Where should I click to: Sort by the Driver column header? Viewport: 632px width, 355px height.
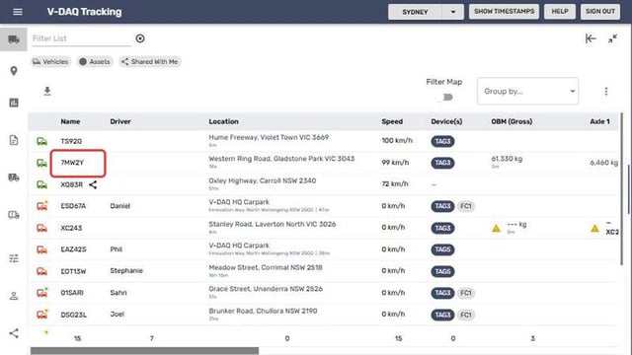click(120, 121)
